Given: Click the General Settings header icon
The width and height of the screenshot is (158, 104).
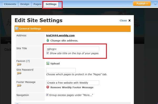Looking at the screenshot, I should click(x=17, y=29).
